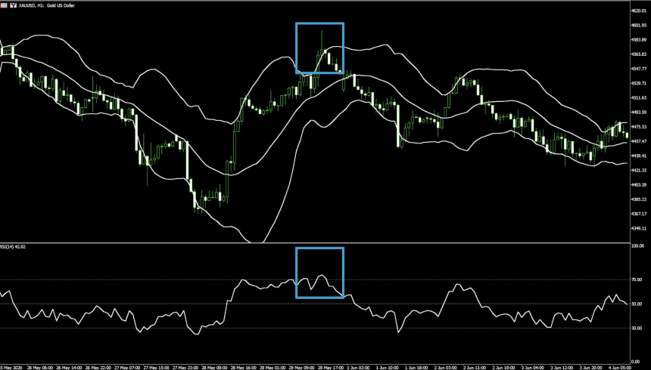Click the 29 May 09:00 time label
The width and height of the screenshot is (651, 370).
coord(302,368)
